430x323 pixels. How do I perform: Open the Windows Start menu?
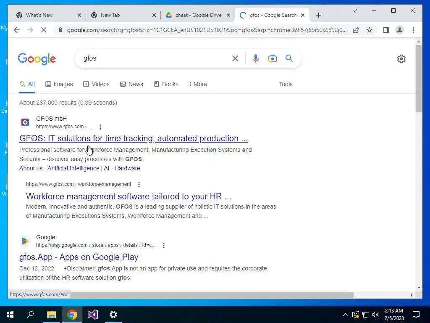(10, 315)
